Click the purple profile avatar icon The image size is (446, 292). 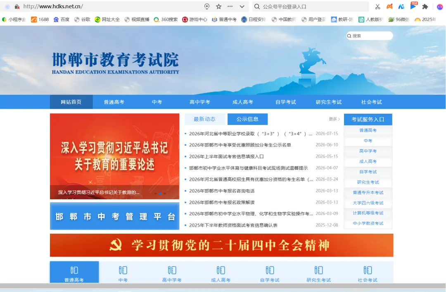(x=440, y=7)
